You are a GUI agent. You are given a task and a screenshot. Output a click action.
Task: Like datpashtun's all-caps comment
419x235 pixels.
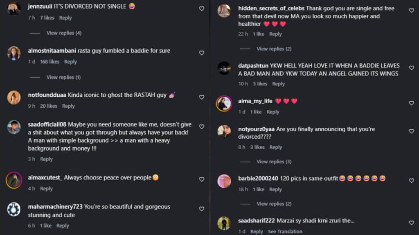click(412, 68)
